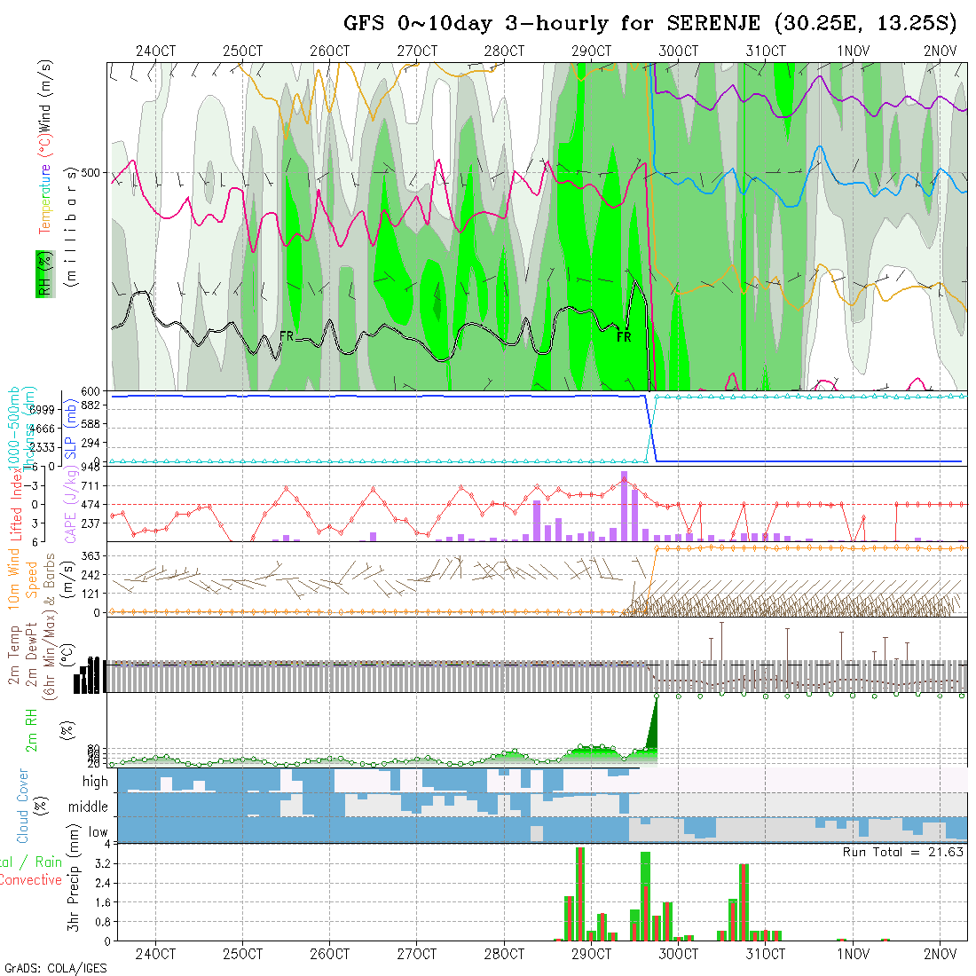
Task: Click the high cloud row label
Action: coord(95,781)
